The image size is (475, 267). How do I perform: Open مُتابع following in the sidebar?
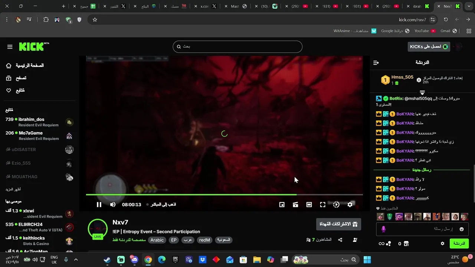[x=15, y=90]
